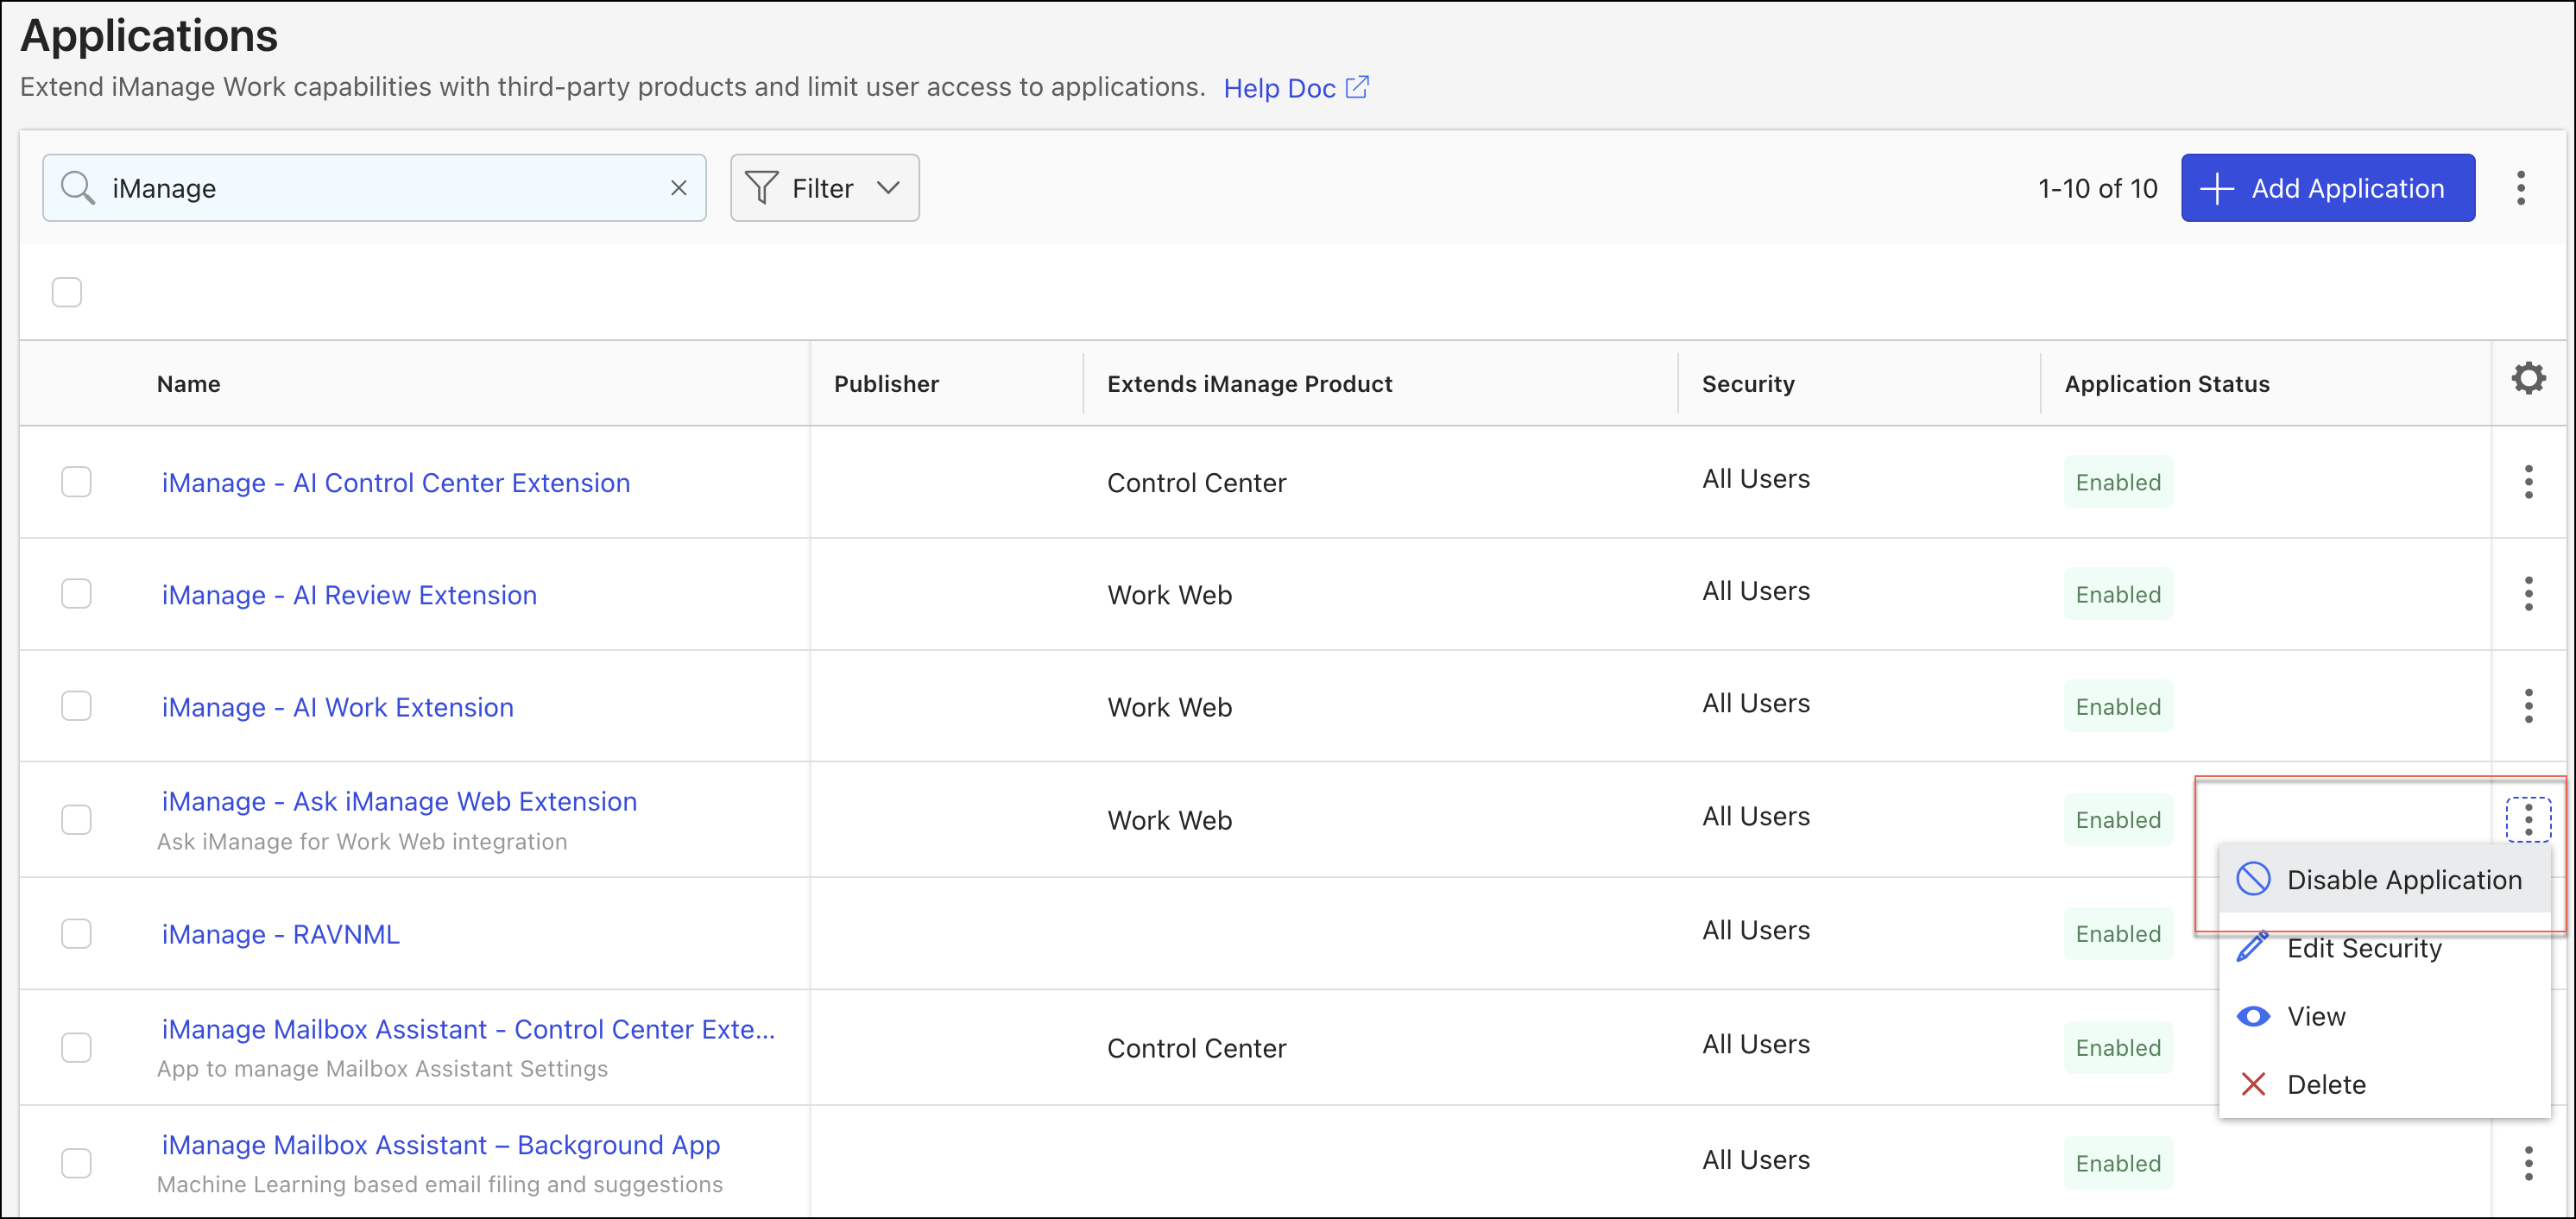The height and width of the screenshot is (1219, 2576).
Task: Click the View eye icon
Action: [2256, 1014]
